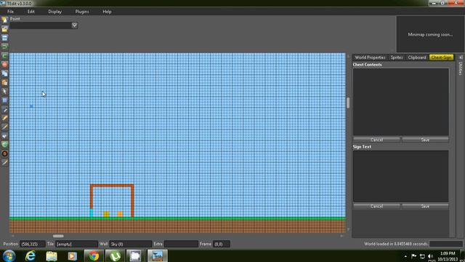Screen dimensions: 465x262
Task: Open the Windows Start button
Action: click(x=9, y=255)
